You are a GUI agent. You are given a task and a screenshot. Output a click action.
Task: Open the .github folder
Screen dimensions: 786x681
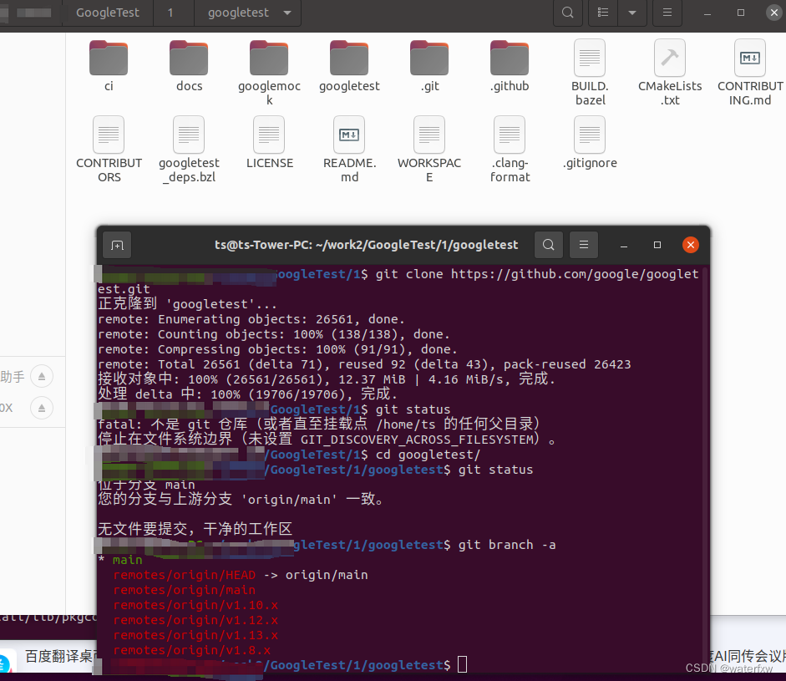click(510, 66)
